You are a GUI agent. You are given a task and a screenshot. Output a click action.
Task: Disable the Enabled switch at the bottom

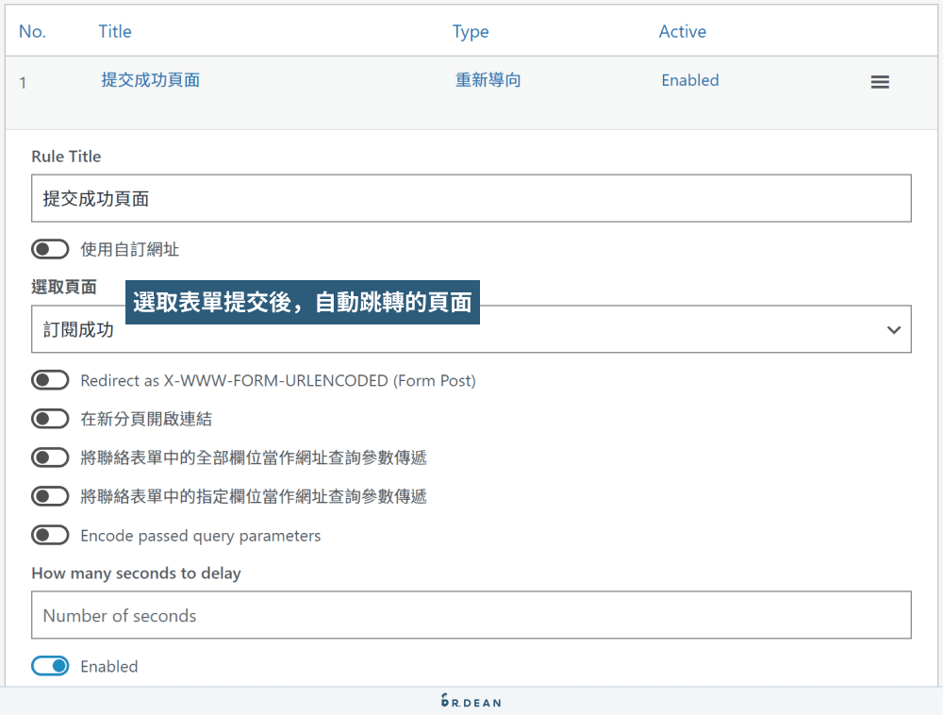(x=49, y=666)
